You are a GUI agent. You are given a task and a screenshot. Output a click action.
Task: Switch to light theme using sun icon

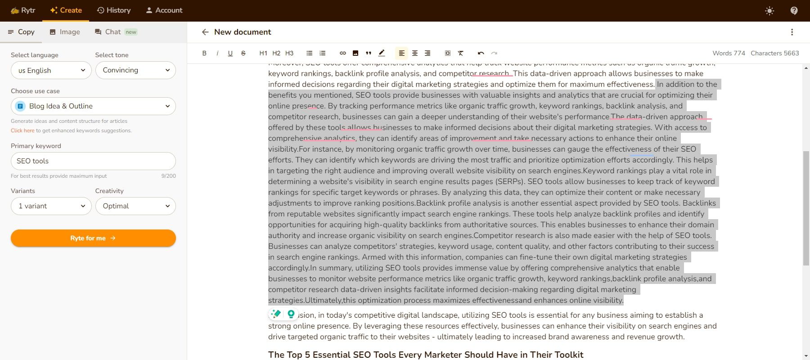tap(769, 11)
